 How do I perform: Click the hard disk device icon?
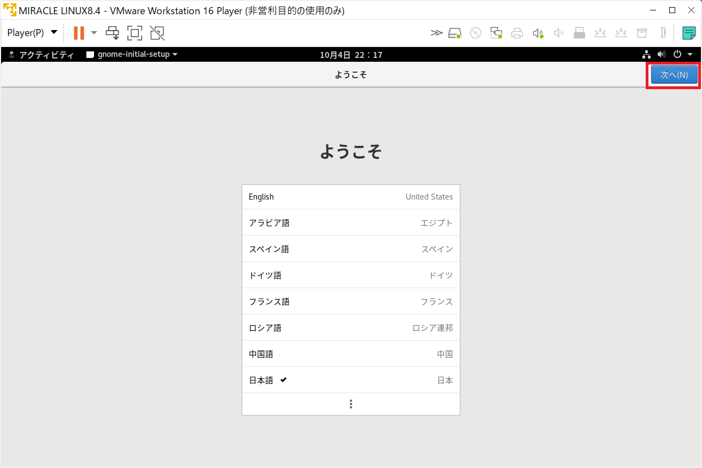tap(454, 33)
